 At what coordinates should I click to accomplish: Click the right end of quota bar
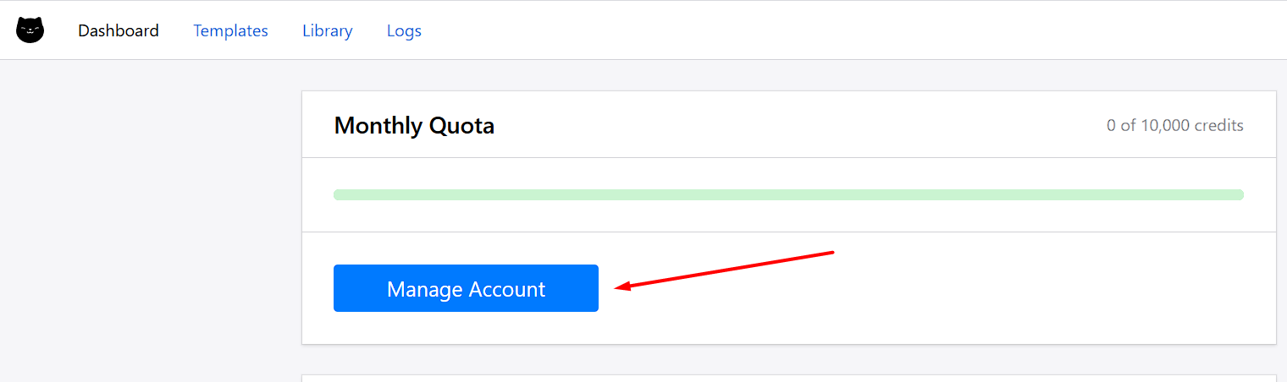(1238, 194)
